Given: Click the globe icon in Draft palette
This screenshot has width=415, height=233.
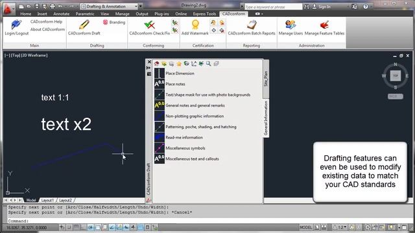Looking at the screenshot, I should (x=187, y=63).
